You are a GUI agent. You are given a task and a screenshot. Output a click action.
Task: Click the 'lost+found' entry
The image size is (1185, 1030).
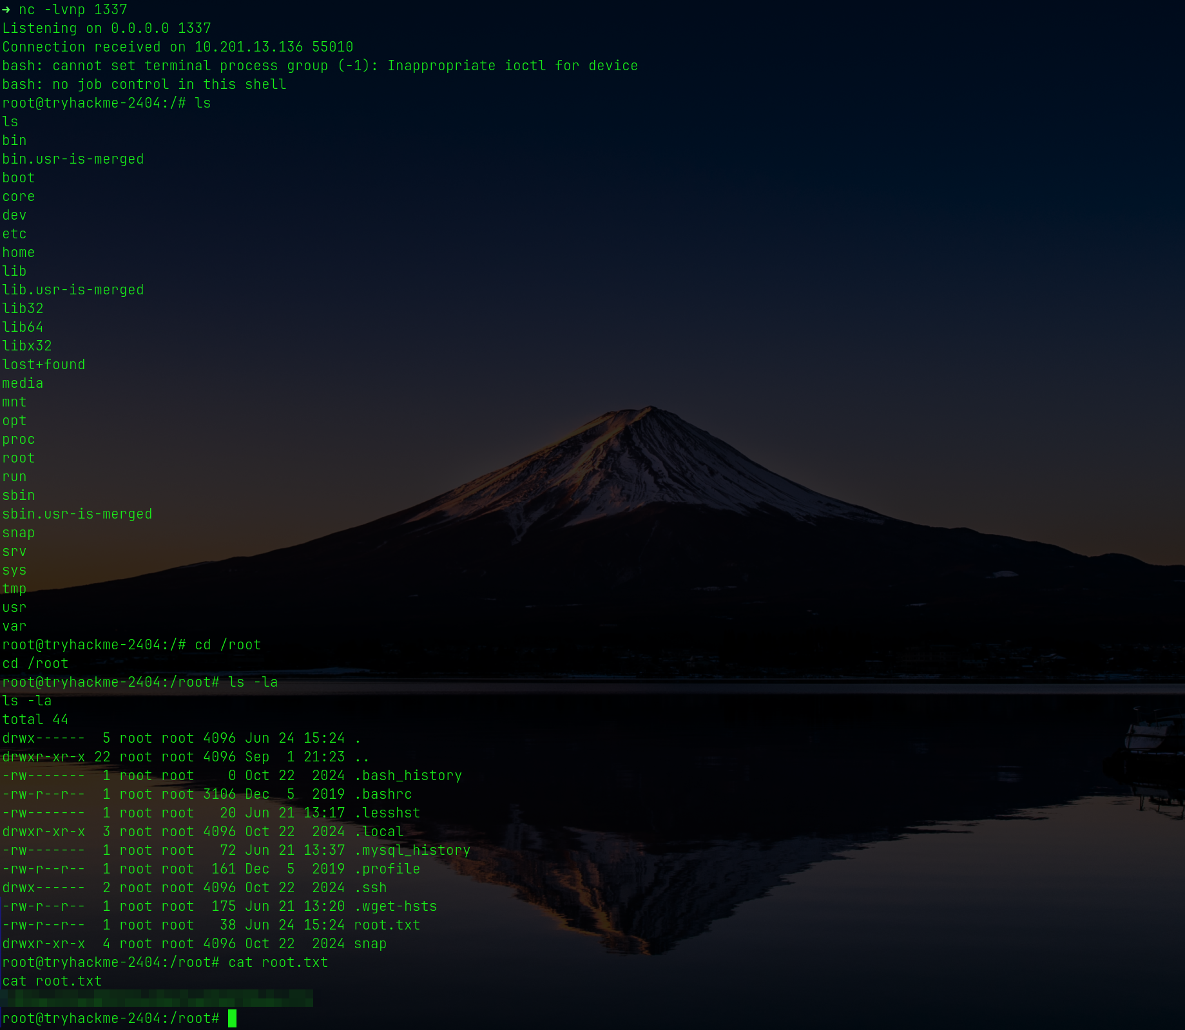click(44, 365)
